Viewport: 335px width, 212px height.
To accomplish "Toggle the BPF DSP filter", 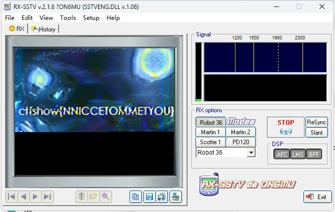I will pos(313,154).
